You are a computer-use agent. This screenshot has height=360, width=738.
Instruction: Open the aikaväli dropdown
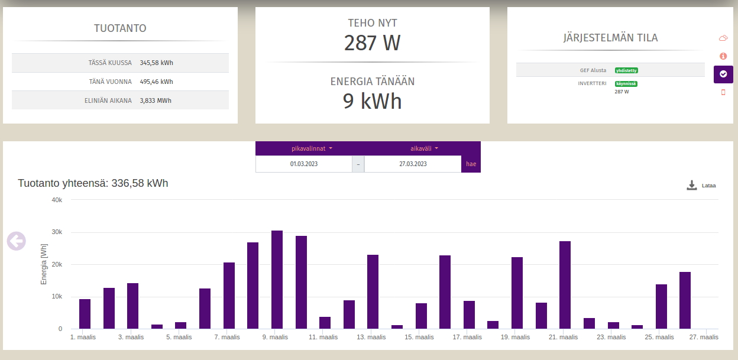pyautogui.click(x=424, y=148)
